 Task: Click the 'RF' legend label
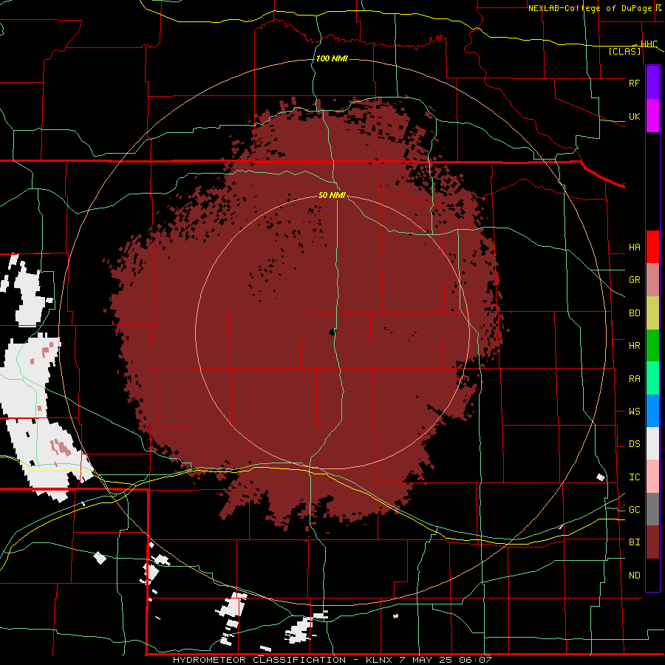(x=634, y=83)
